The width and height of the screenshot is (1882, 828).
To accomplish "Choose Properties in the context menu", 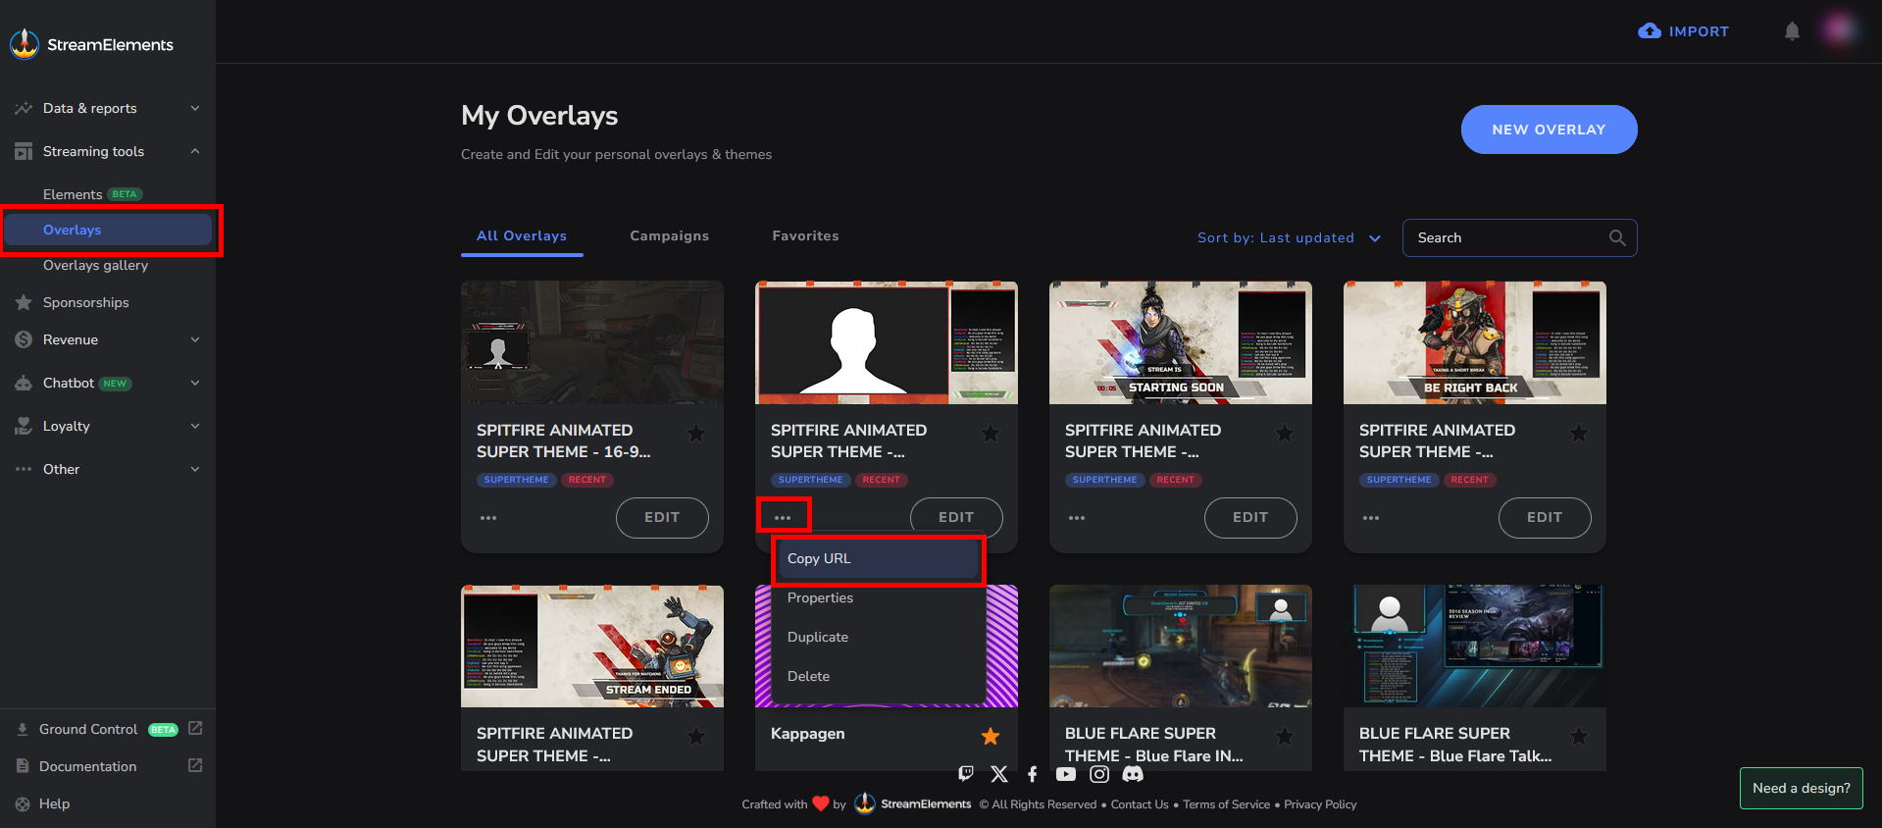I will 878,597.
